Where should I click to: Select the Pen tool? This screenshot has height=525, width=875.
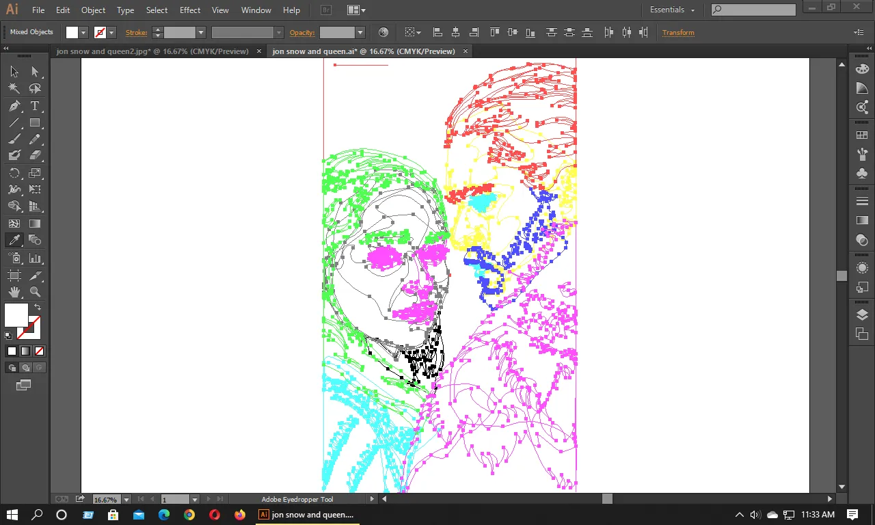pyautogui.click(x=14, y=106)
